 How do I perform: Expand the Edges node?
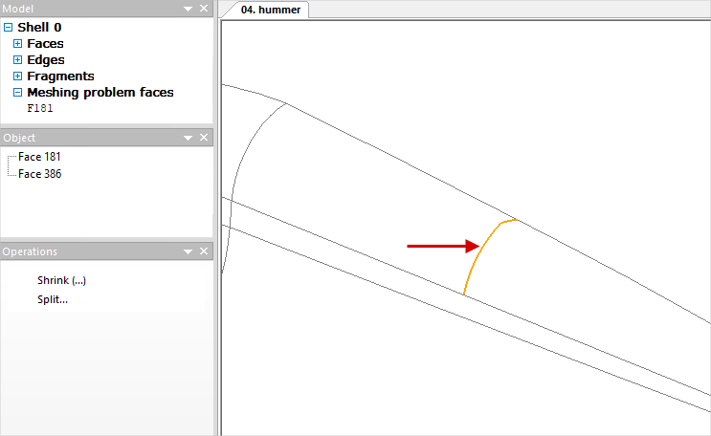[17, 60]
